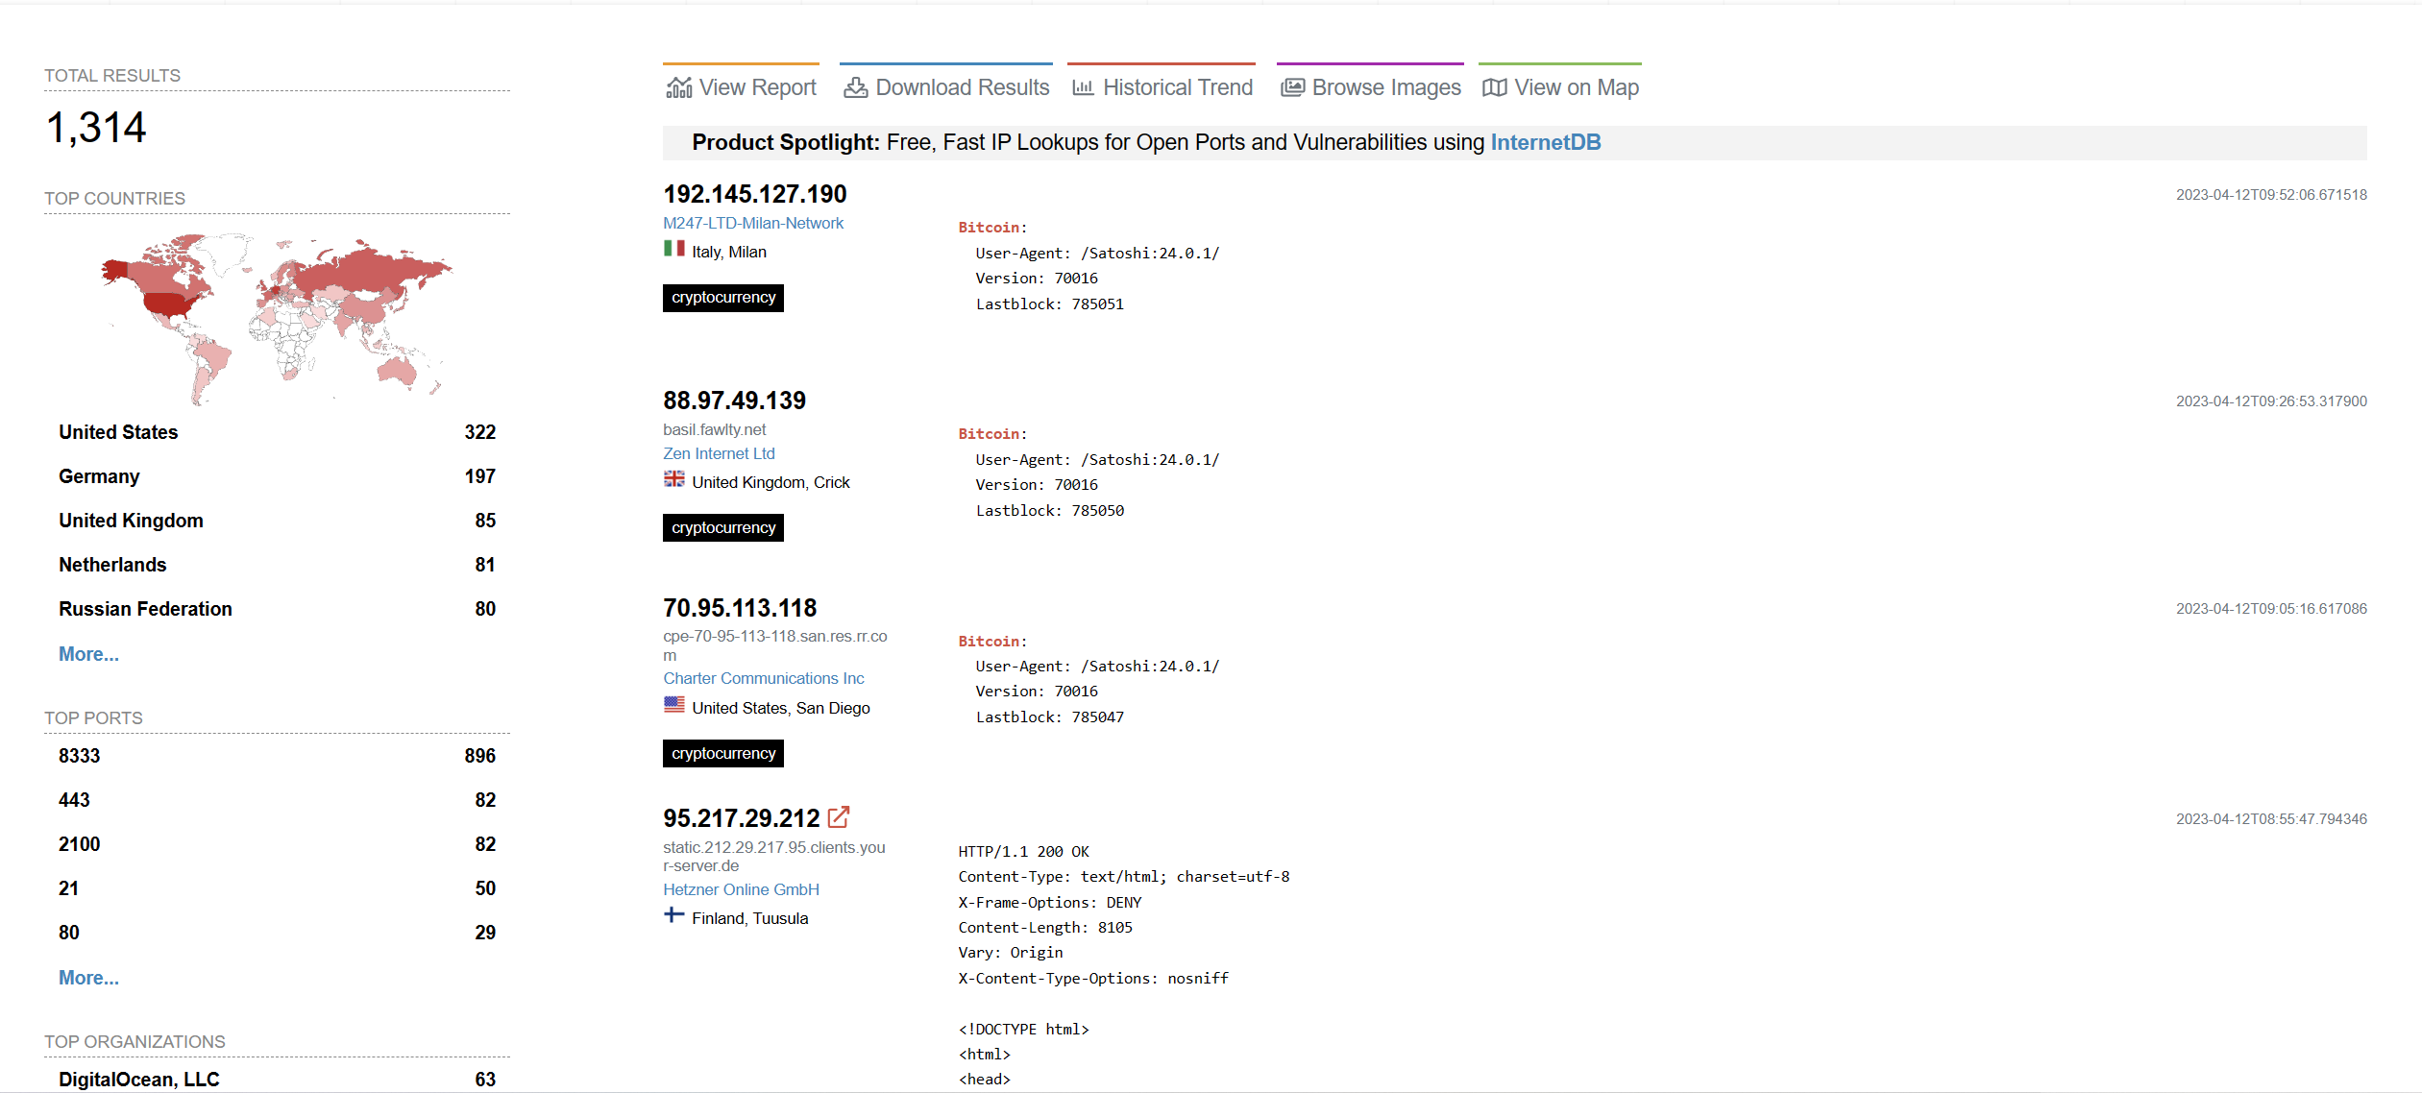Filter by Germany country

pos(277,476)
